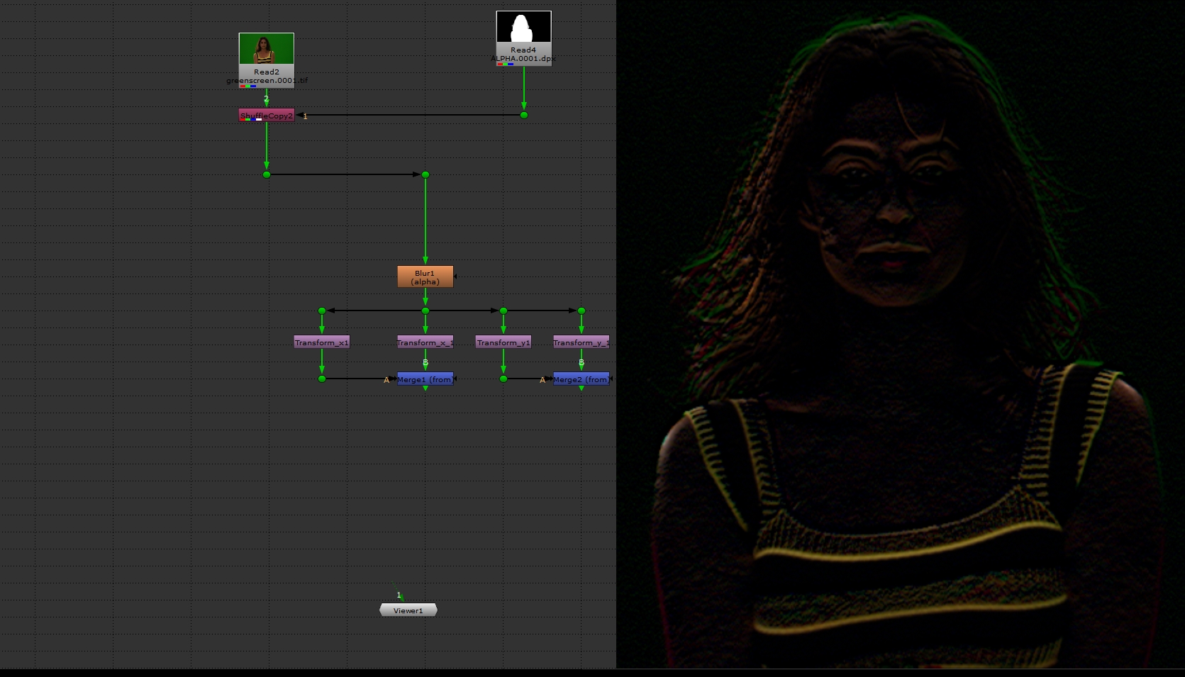Viewport: 1185px width, 677px height.
Task: Select the Blur1 (alpha) node
Action: pyautogui.click(x=425, y=277)
